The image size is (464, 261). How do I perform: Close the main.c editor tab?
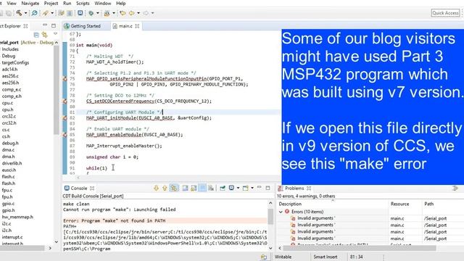point(137,26)
